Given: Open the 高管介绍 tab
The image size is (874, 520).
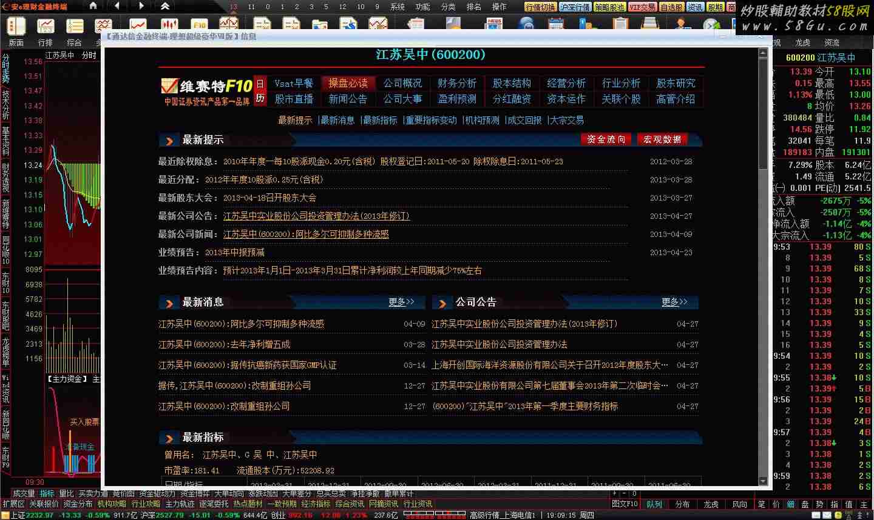Looking at the screenshot, I should [x=676, y=99].
